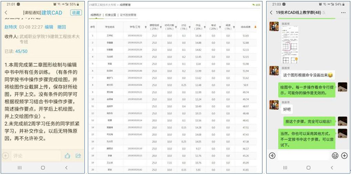Tap the back arrow in course notice
This screenshot has height=175, width=351.
coord(6,13)
